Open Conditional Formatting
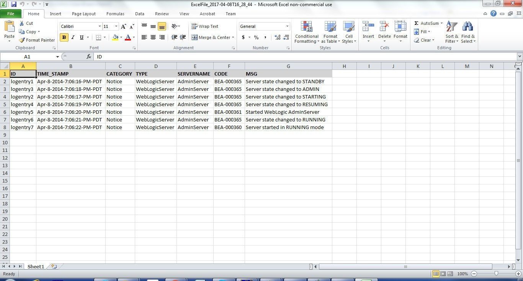The width and height of the screenshot is (523, 281). pos(307,32)
